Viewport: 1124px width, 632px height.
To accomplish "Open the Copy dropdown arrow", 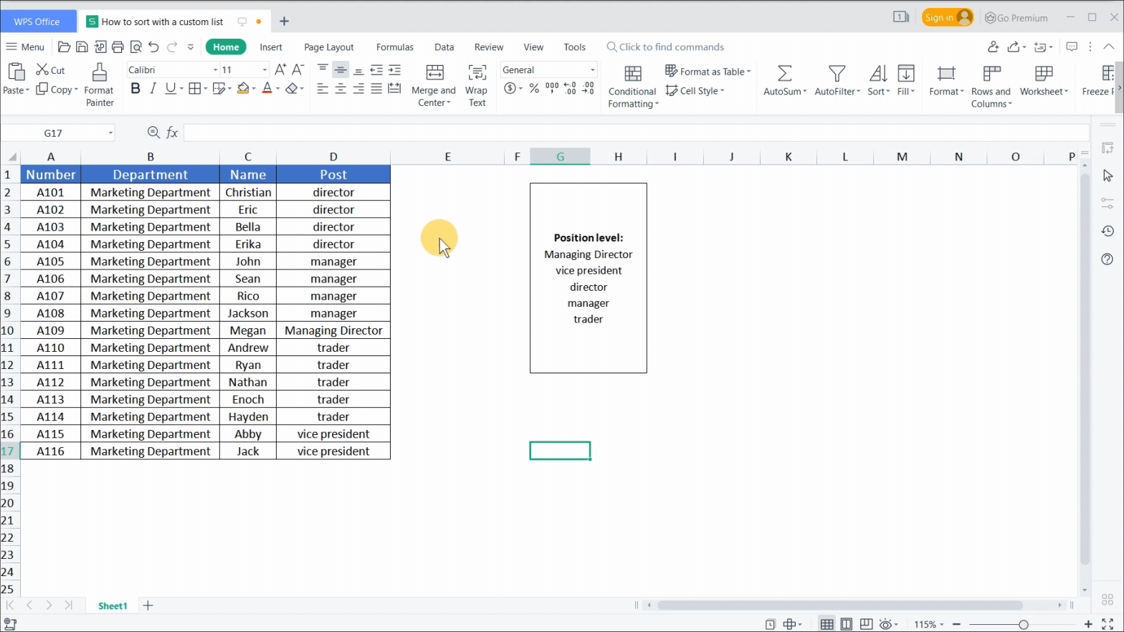I will tap(75, 90).
